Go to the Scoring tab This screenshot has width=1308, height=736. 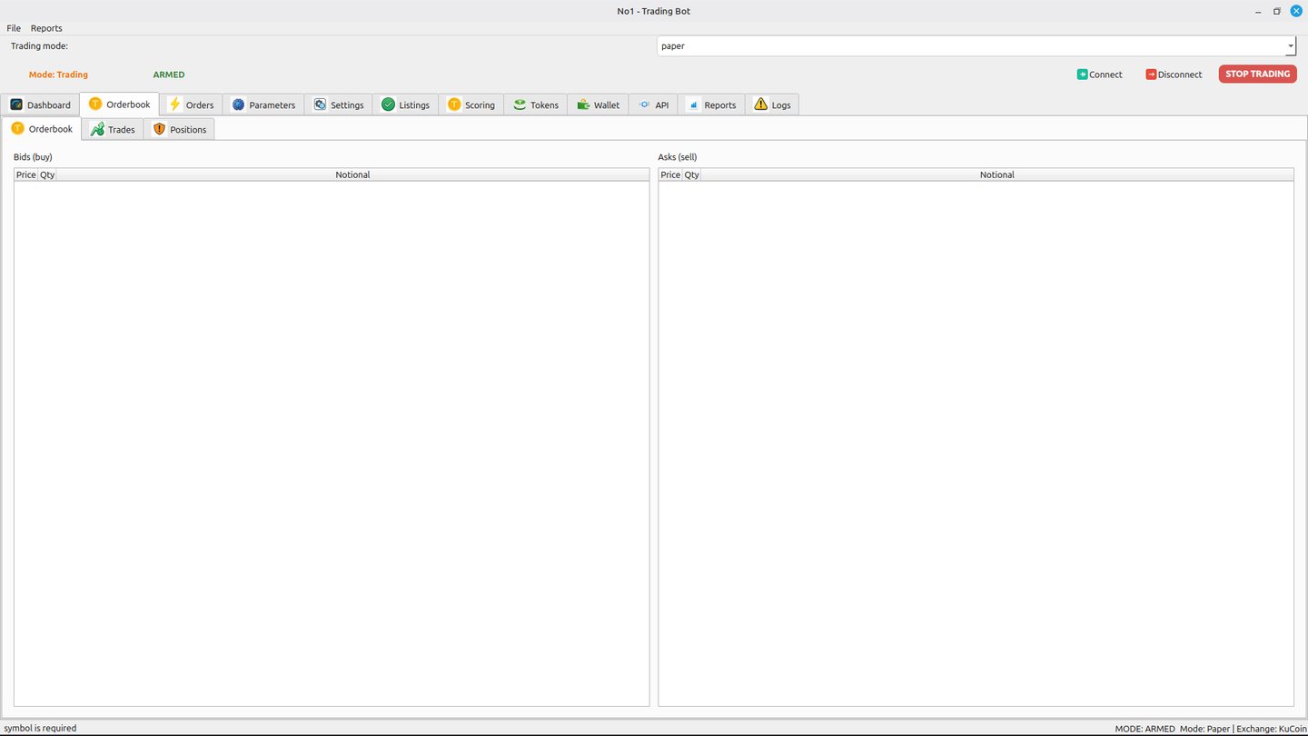click(471, 104)
